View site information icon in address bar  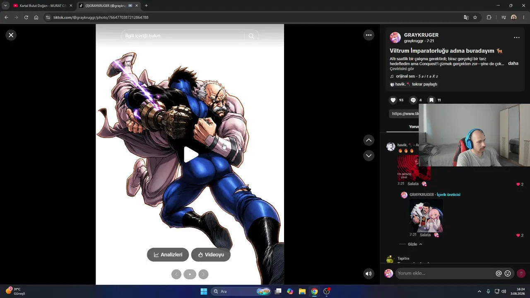point(48,17)
